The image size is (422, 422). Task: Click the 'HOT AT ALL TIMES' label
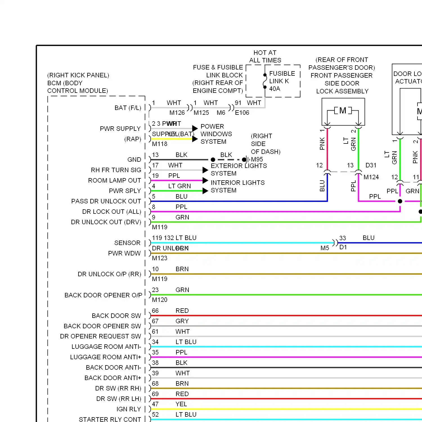(x=265, y=57)
